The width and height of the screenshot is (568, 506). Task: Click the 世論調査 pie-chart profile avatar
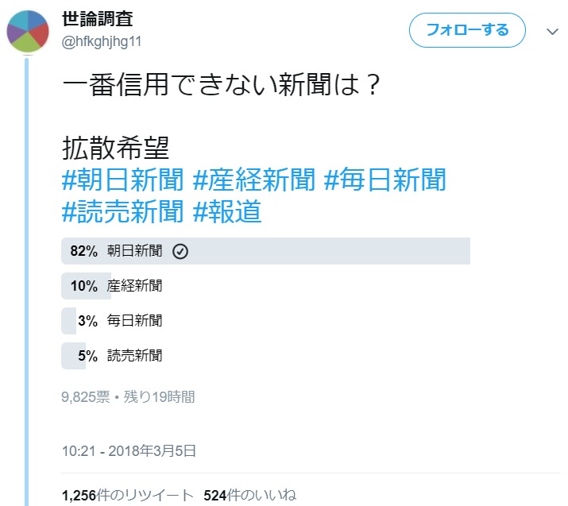29,32
